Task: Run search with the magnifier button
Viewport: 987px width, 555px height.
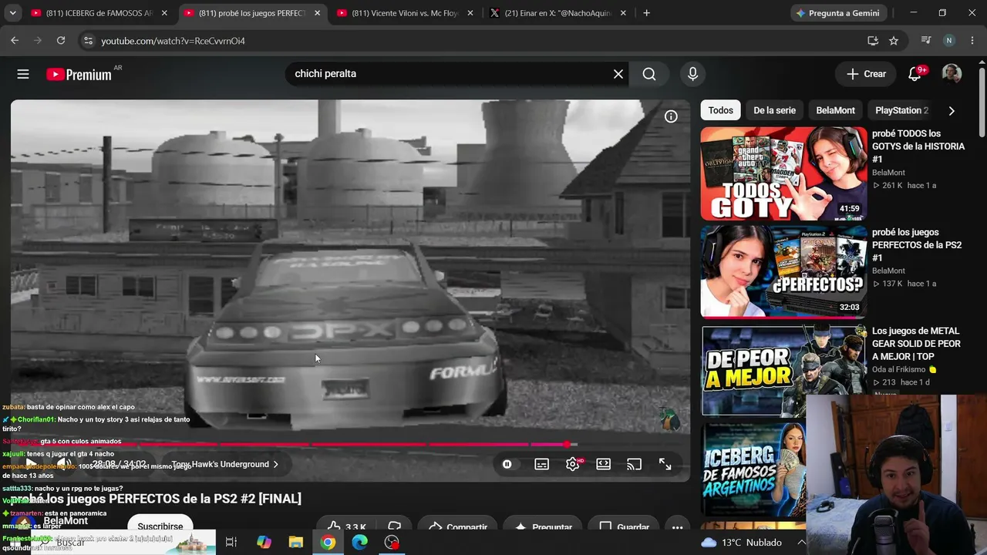Action: click(x=649, y=74)
